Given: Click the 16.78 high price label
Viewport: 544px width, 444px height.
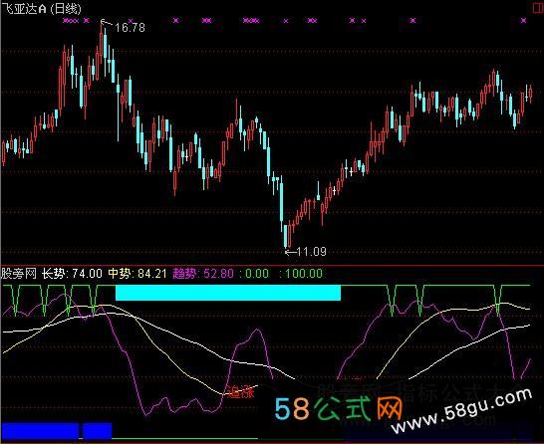Looking at the screenshot, I should [130, 28].
